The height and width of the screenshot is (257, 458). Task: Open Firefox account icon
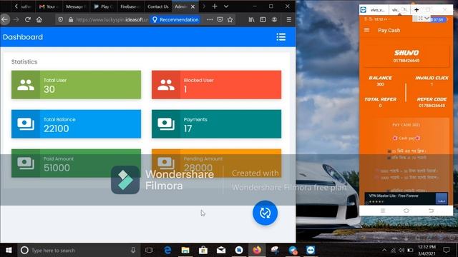click(274, 19)
